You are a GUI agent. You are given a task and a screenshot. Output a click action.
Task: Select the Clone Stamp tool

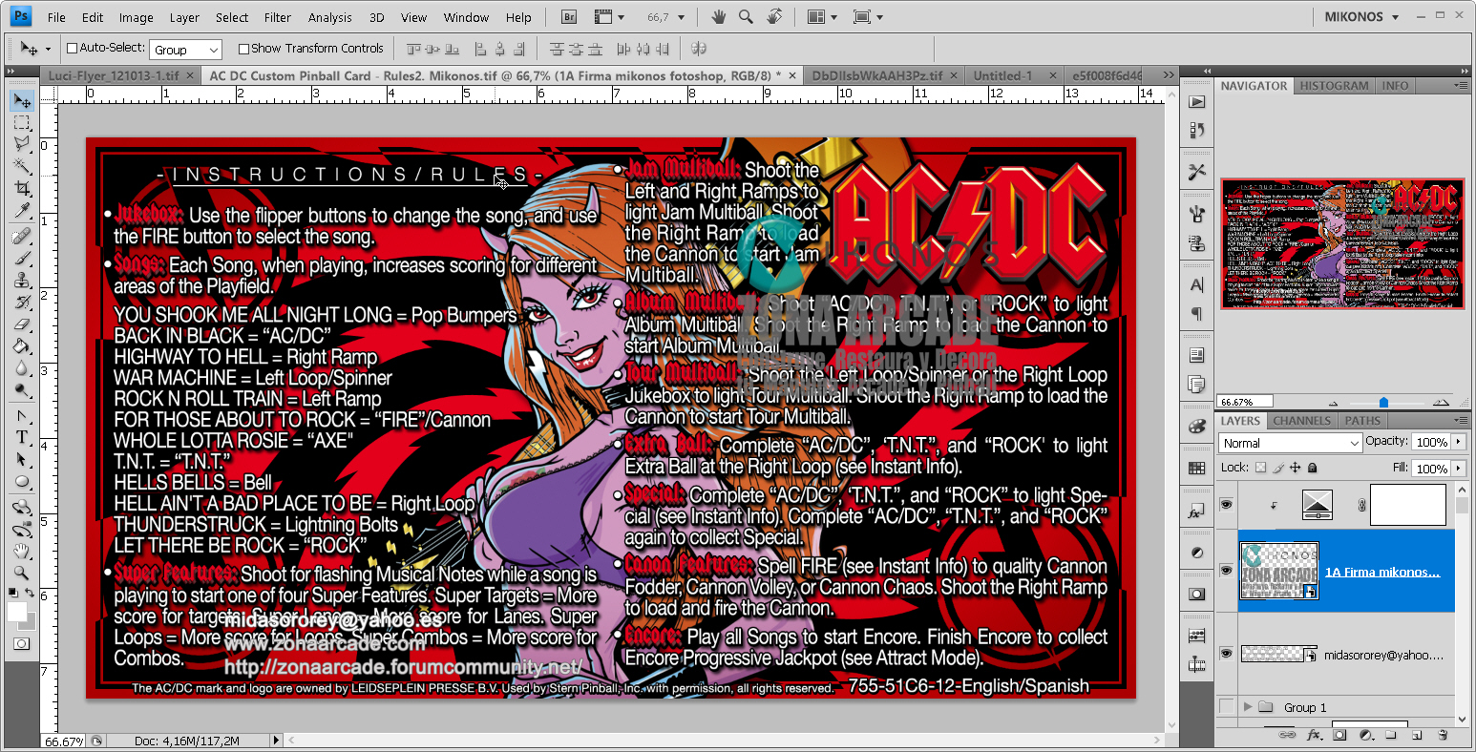20,281
